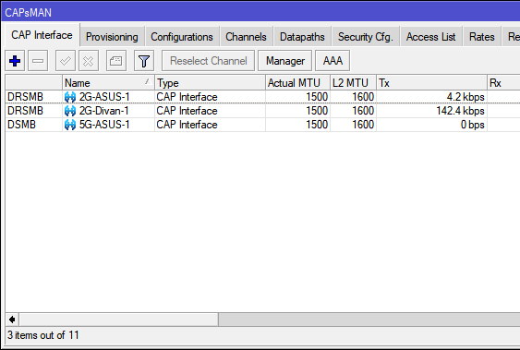Click the 1600 L2 MTU of 5G-ASUS-1
This screenshot has height=350, width=520.
pyautogui.click(x=363, y=125)
